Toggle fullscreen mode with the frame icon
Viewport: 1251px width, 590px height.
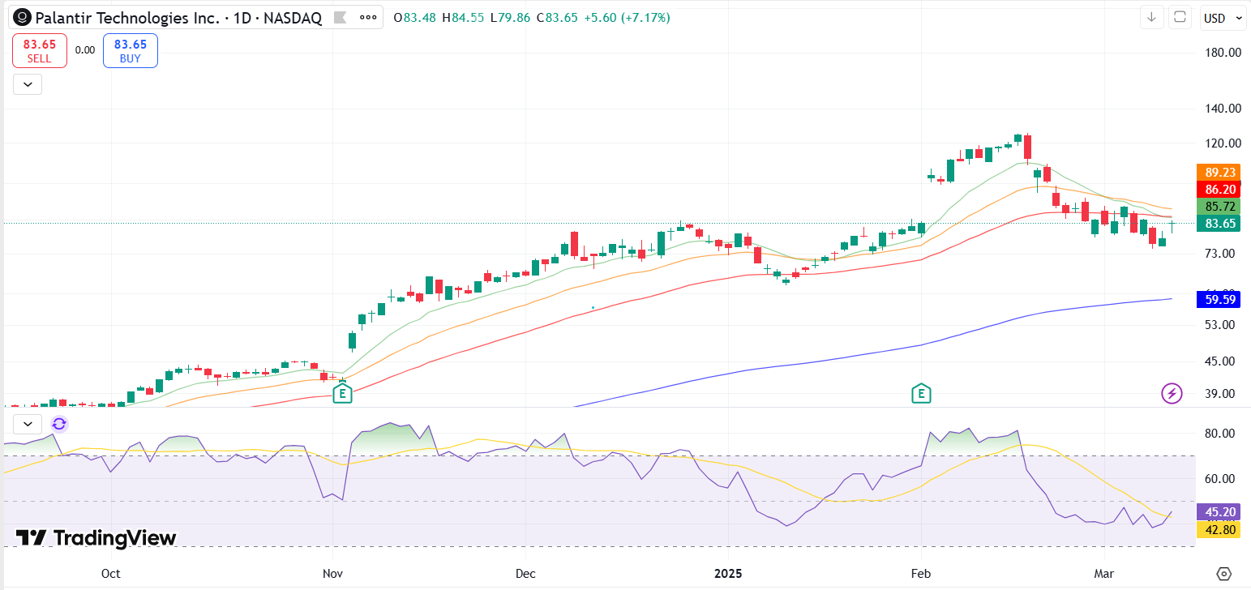(1180, 17)
